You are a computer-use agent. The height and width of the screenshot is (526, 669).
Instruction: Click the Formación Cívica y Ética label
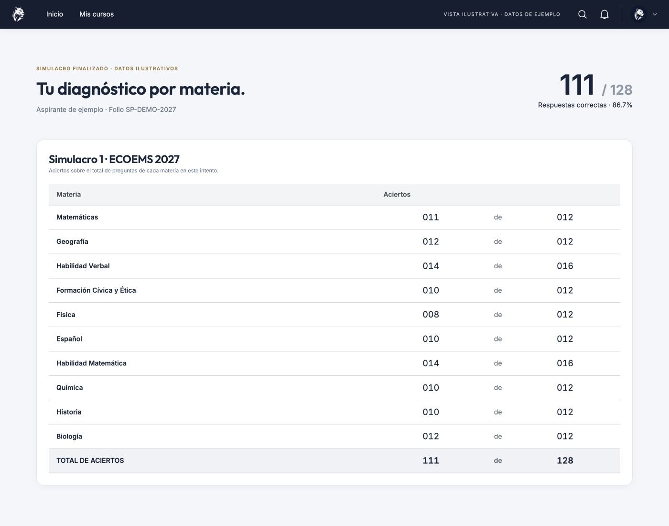96,290
